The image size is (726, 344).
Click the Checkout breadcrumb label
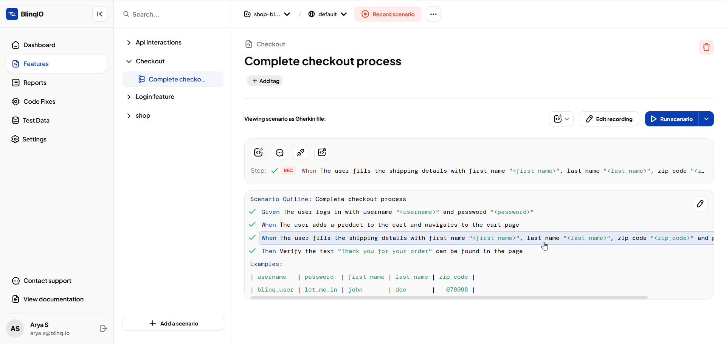click(271, 44)
